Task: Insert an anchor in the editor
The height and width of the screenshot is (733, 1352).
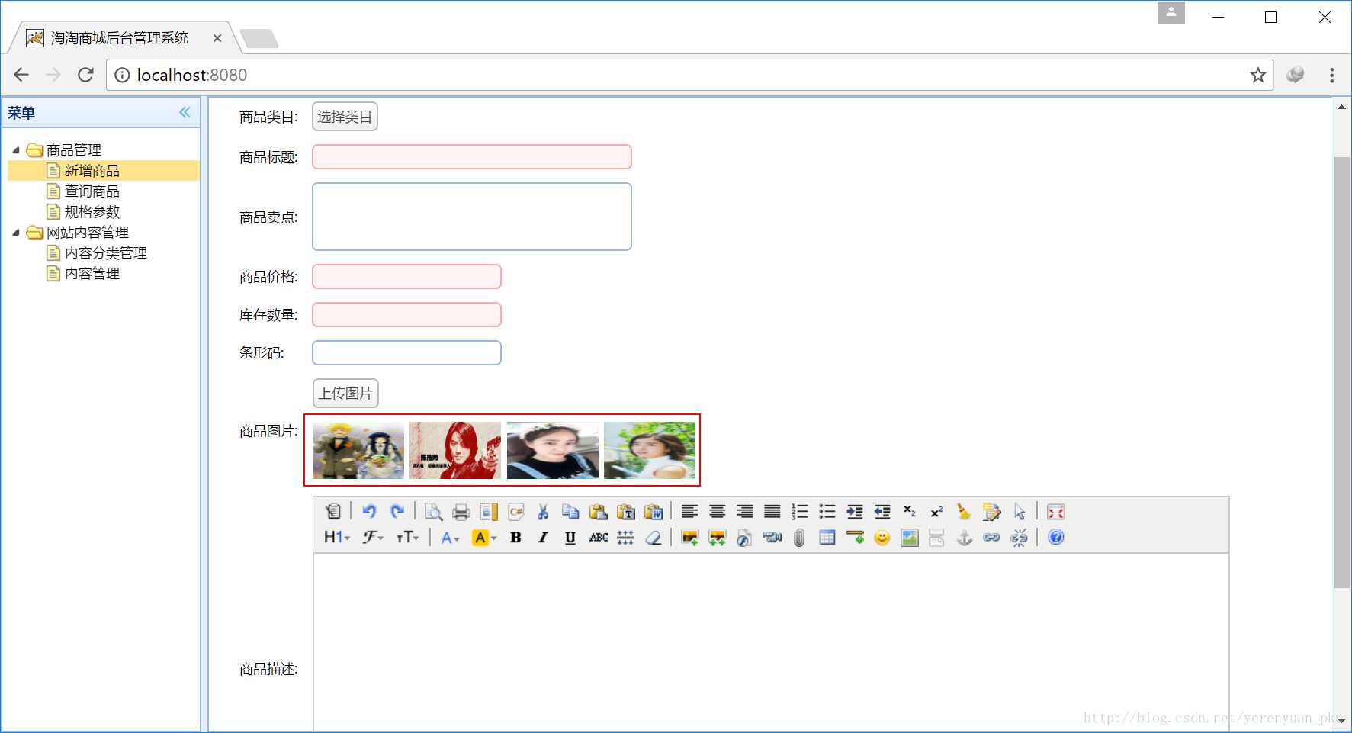Action: coord(965,538)
